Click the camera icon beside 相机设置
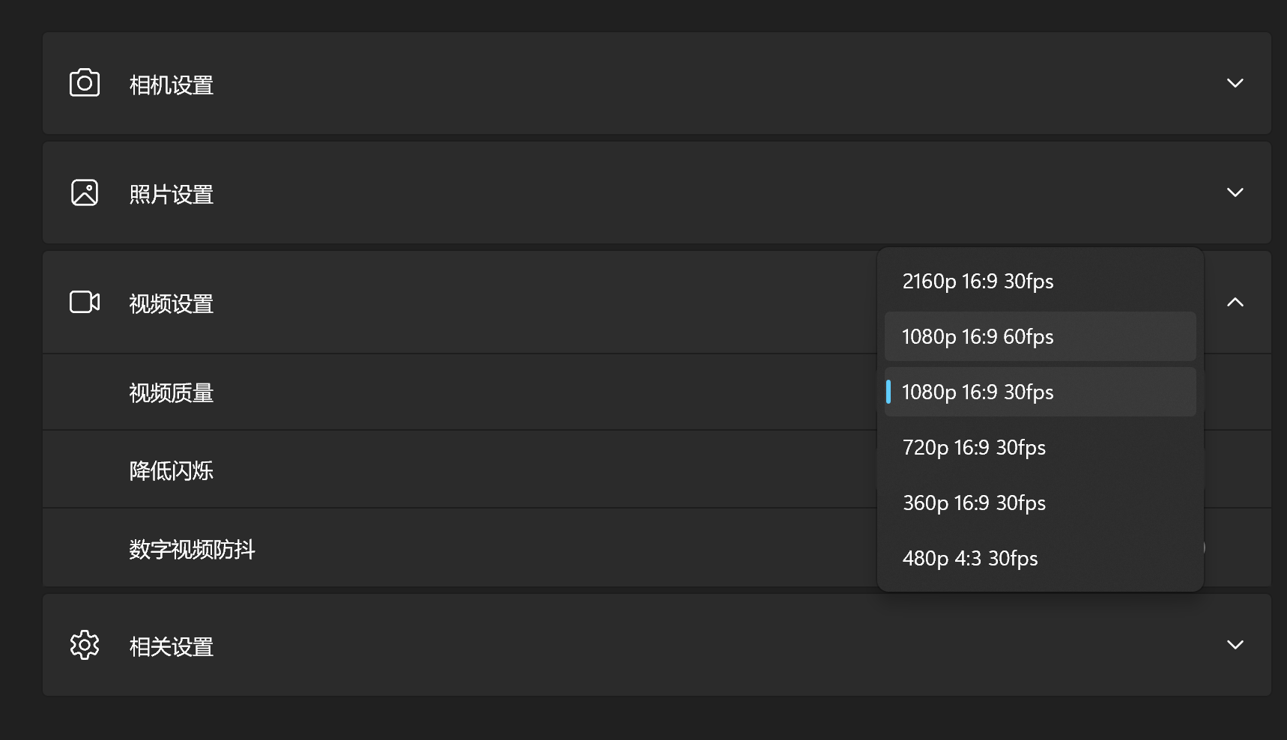This screenshot has width=1287, height=740. coord(85,83)
